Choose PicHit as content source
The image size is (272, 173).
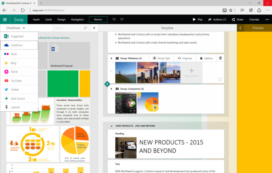coord(19,72)
